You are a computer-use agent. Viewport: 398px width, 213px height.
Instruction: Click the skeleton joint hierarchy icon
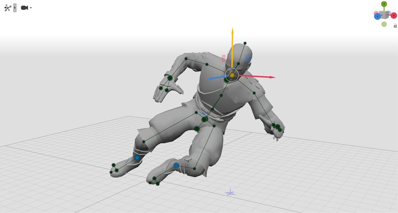8,8
